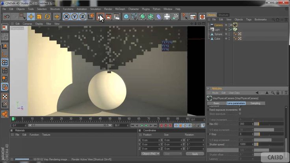Toggle visibility dot for Sphere object

point(226,34)
